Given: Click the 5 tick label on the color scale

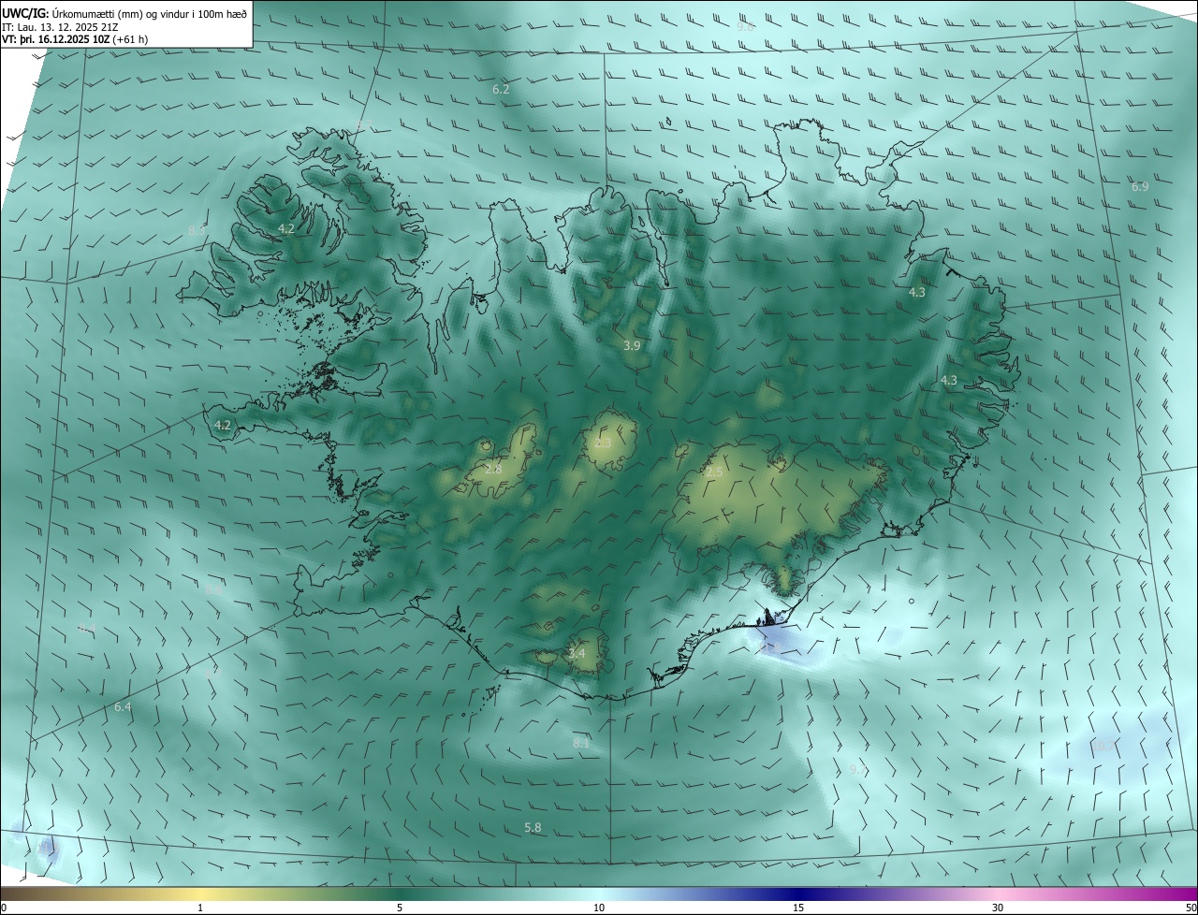Looking at the screenshot, I should (400, 908).
